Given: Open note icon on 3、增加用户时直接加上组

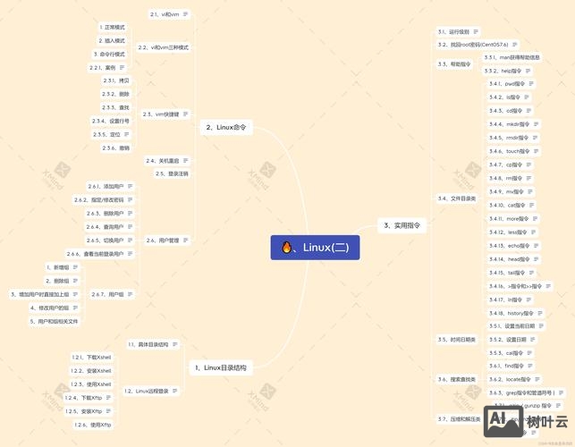Looking at the screenshot, I should 75,294.
